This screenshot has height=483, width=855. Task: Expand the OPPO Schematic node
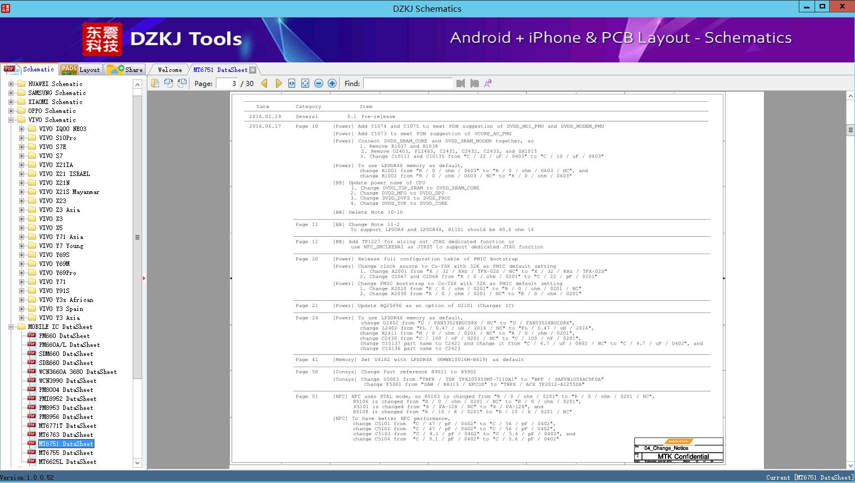pyautogui.click(x=11, y=111)
